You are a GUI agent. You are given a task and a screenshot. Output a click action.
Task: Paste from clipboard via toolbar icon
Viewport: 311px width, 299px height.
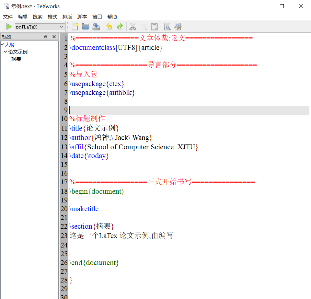click(154, 27)
